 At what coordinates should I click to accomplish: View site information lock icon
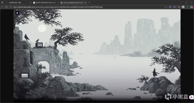11,7
